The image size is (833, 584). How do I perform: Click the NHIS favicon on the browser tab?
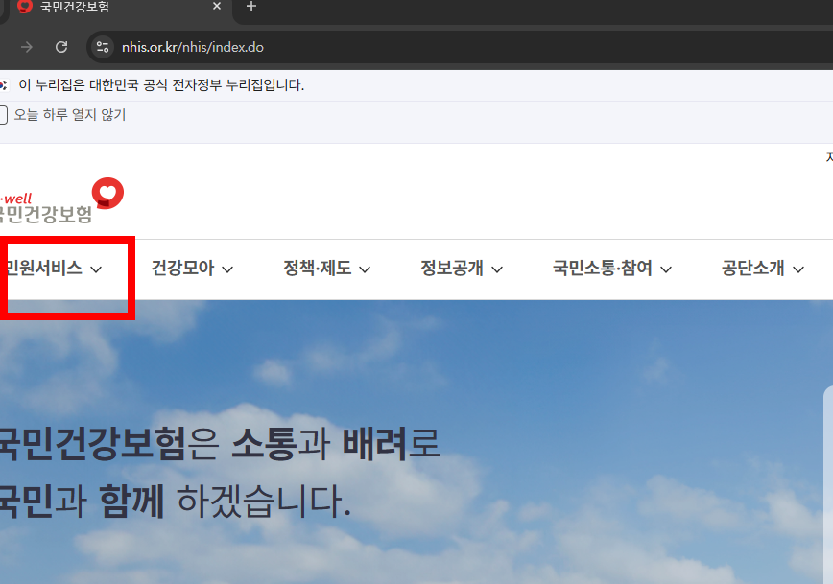(x=27, y=9)
